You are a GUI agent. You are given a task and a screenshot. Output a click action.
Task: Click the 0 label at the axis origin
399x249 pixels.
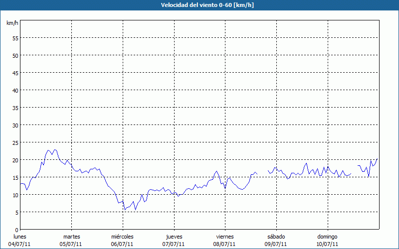coord(16,230)
